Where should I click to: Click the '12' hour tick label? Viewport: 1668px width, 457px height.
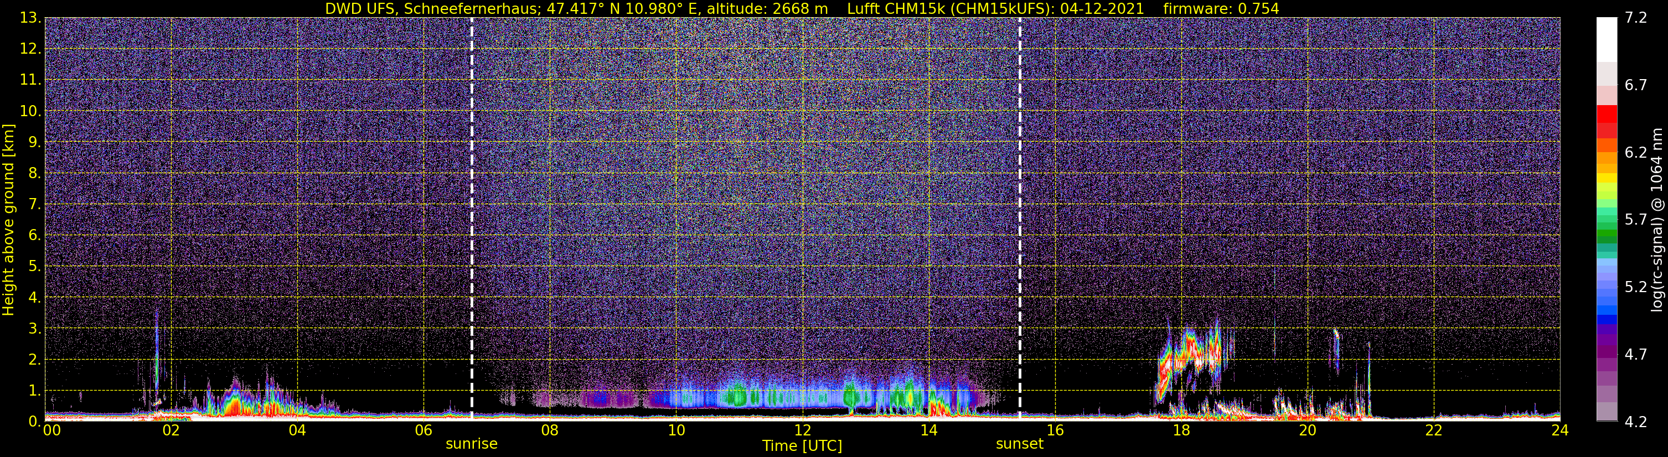pos(802,430)
